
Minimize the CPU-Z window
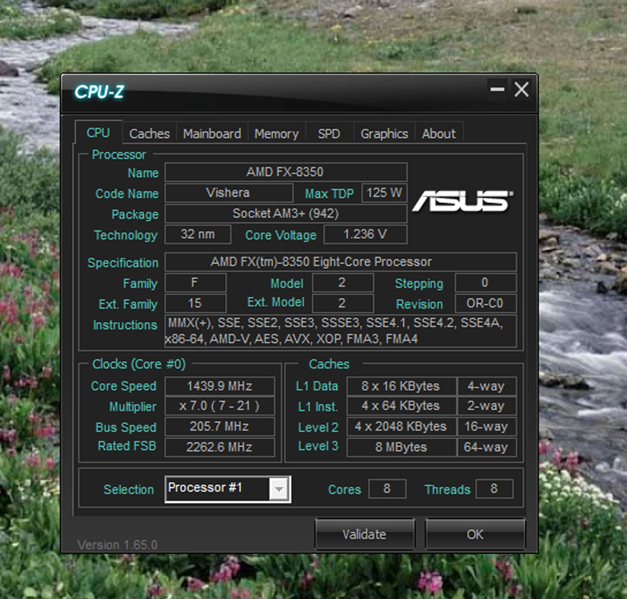tap(497, 89)
